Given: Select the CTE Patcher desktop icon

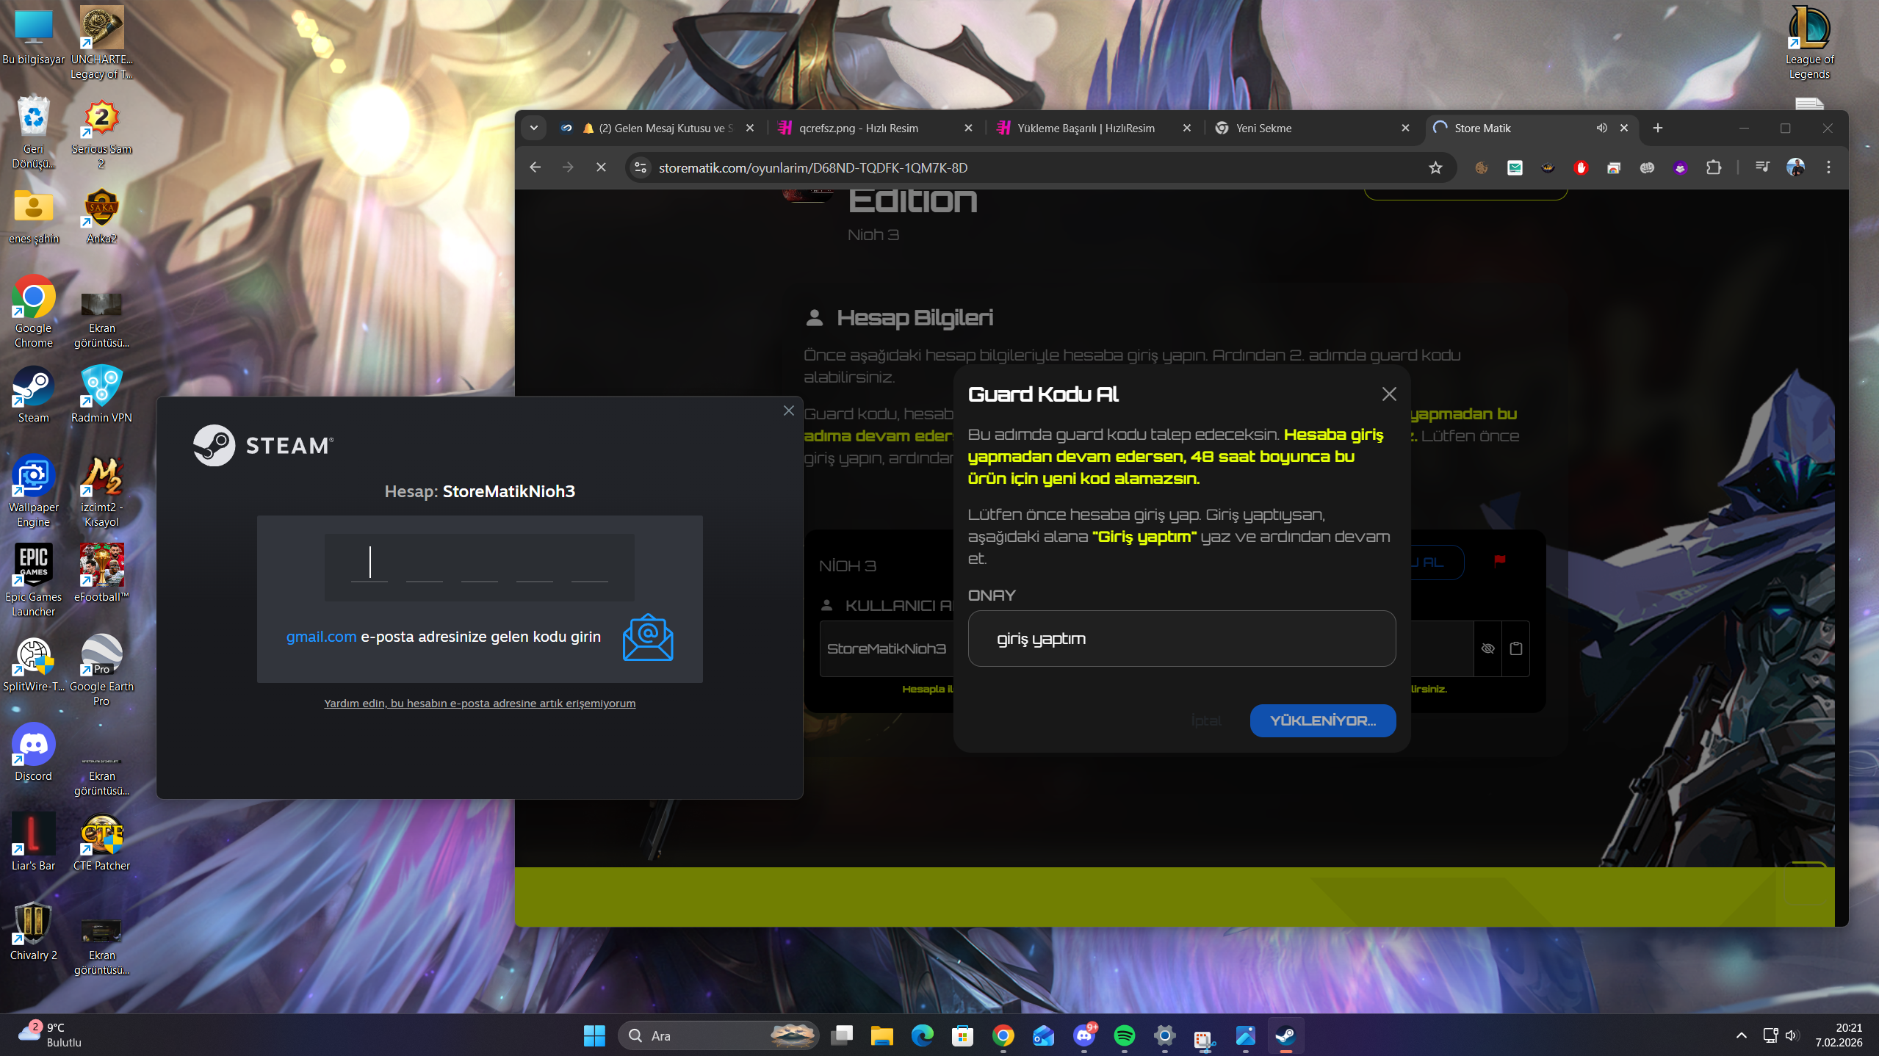Looking at the screenshot, I should tap(101, 843).
